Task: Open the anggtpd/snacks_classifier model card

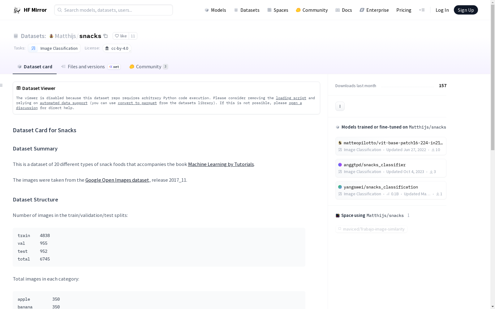Action: [391, 168]
